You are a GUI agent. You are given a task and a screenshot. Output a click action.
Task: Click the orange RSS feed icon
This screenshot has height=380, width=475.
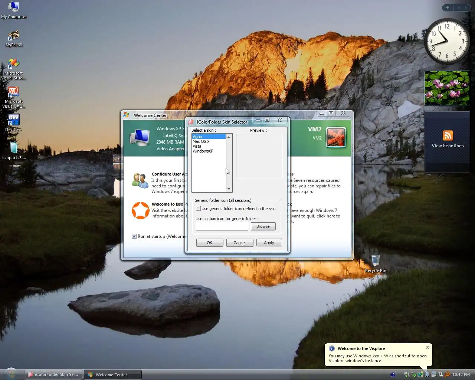(448, 135)
